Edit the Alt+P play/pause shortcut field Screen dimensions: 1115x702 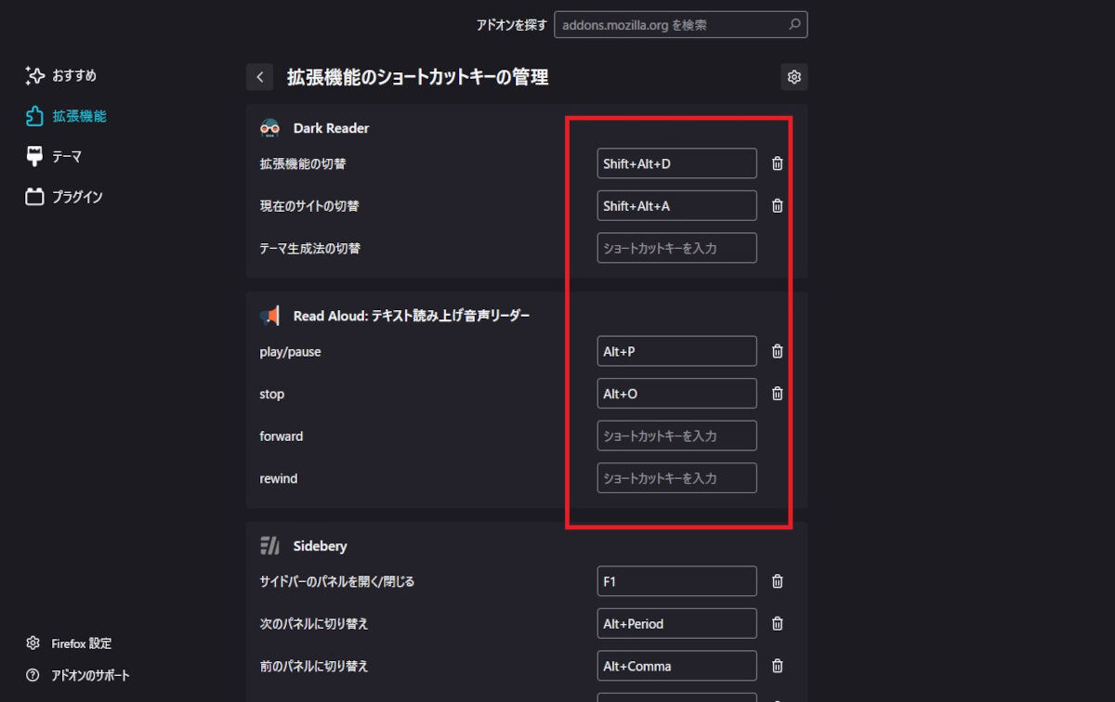(x=676, y=352)
